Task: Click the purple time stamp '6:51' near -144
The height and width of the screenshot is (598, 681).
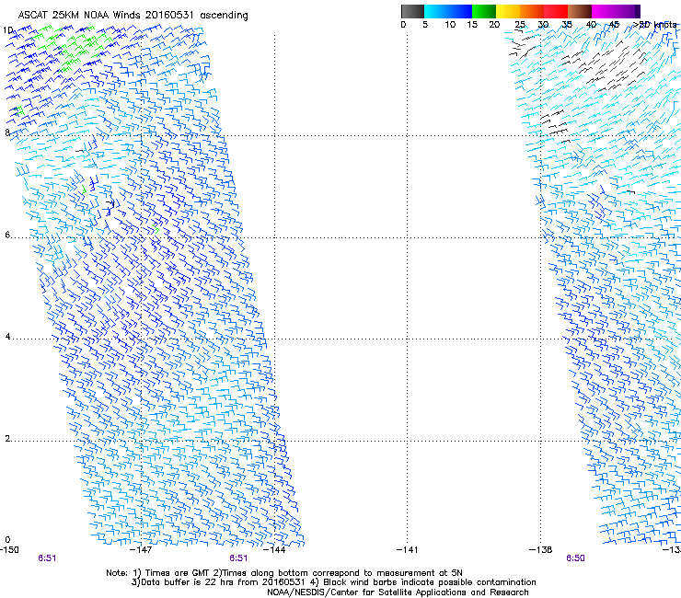Action: (x=238, y=558)
